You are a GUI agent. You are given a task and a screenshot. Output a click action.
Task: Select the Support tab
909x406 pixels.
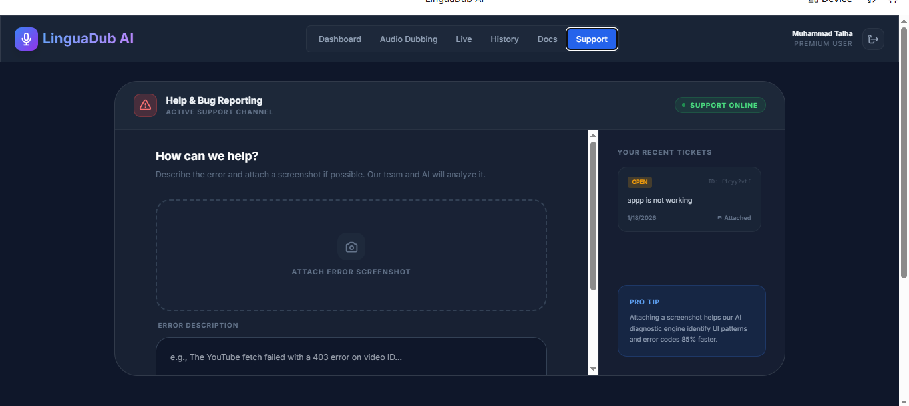[x=592, y=39]
